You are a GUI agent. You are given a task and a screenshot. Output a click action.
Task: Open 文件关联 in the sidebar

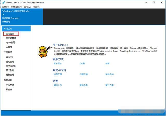(10, 85)
